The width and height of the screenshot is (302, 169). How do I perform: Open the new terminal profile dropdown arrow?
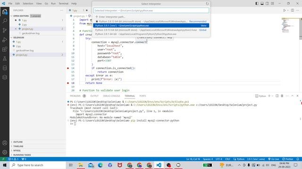(273, 96)
